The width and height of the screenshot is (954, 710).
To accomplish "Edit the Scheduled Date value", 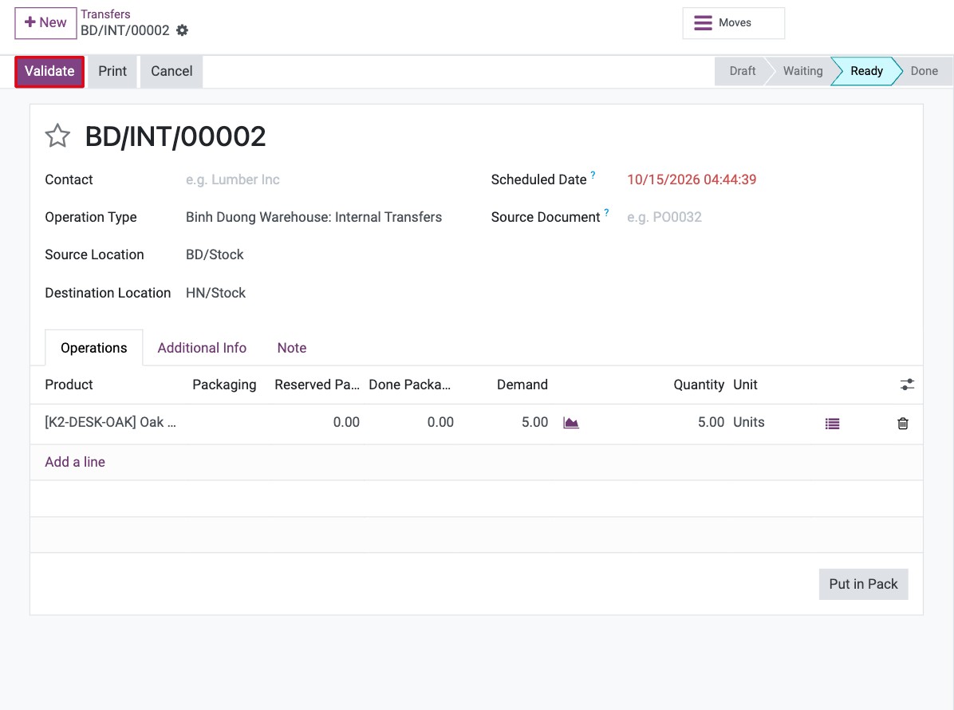I will (692, 180).
